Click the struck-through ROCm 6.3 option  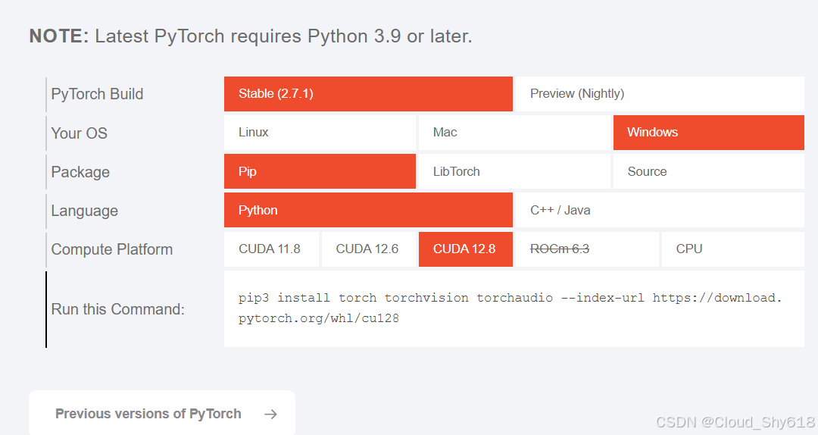pos(588,249)
